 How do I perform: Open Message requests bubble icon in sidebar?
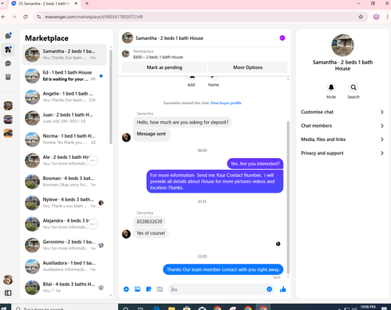pos(8,63)
